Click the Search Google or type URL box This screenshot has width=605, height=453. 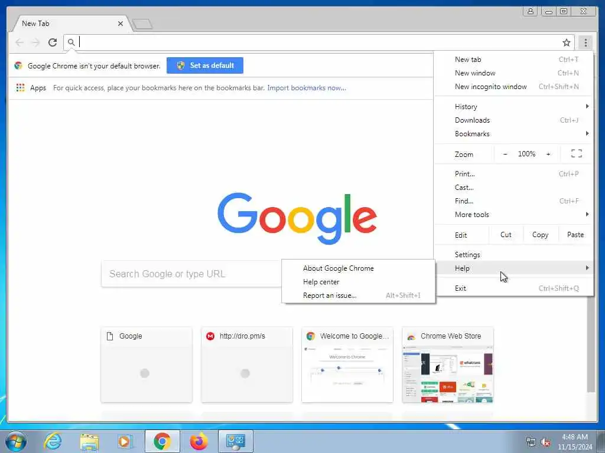click(191, 274)
